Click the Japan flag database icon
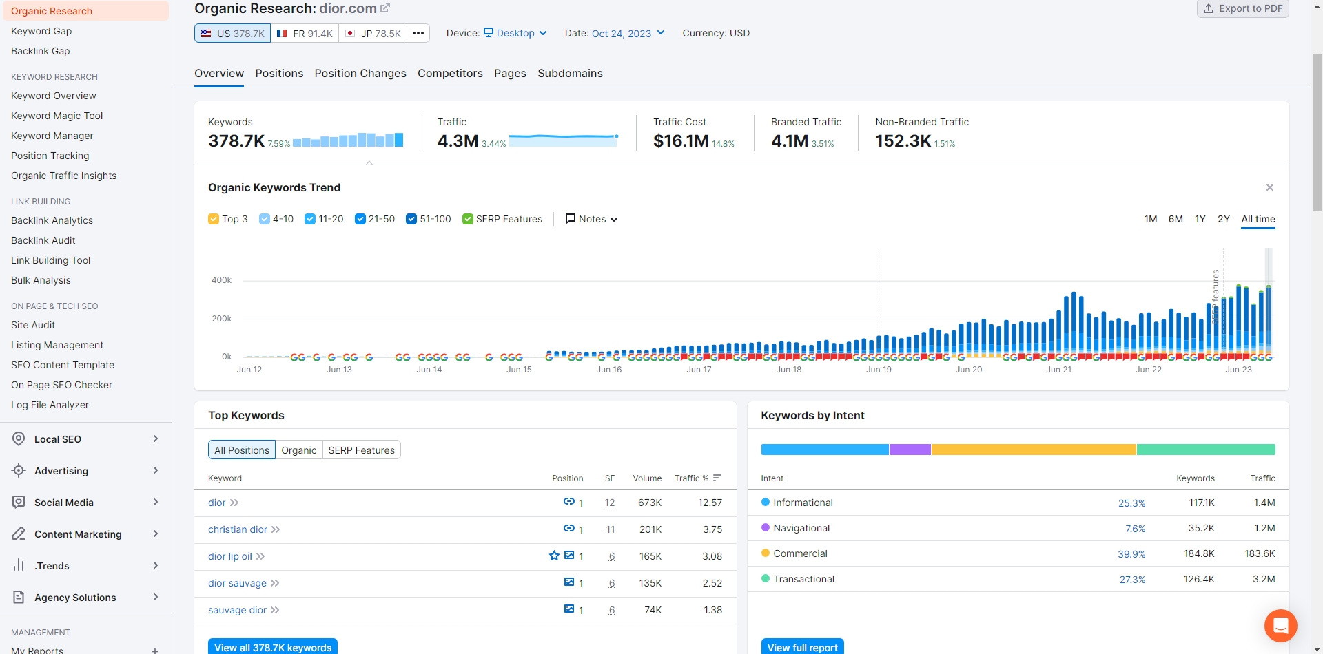This screenshot has height=654, width=1323. click(x=350, y=33)
